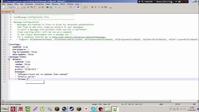Collapse the message-lists fold marker
199x112 pixels.
tap(9, 57)
